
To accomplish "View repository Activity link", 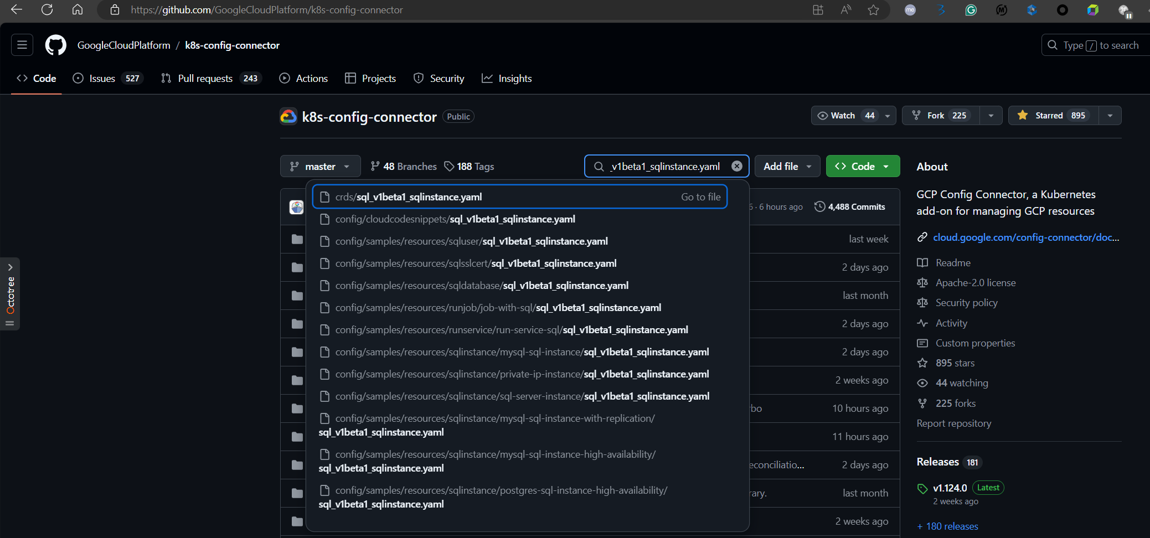I will point(942,323).
